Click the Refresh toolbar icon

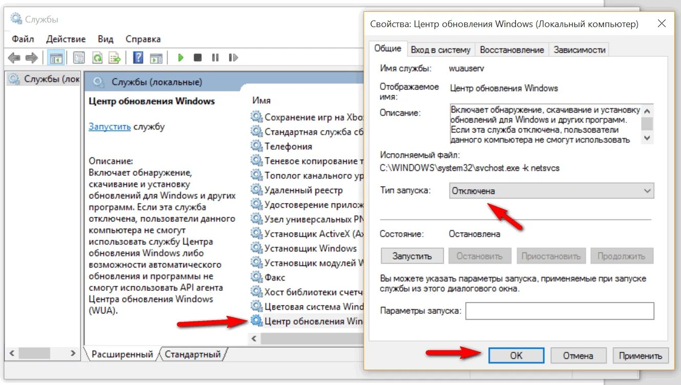pyautogui.click(x=97, y=58)
